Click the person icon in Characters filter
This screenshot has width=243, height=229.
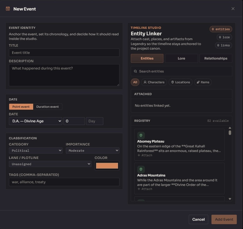tap(145, 82)
